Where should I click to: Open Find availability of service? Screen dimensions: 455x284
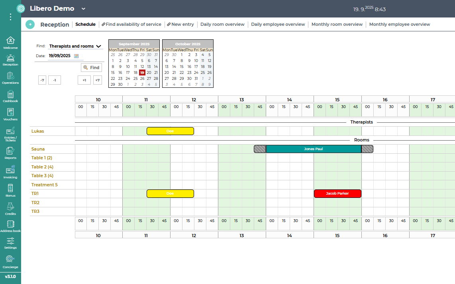(131, 24)
